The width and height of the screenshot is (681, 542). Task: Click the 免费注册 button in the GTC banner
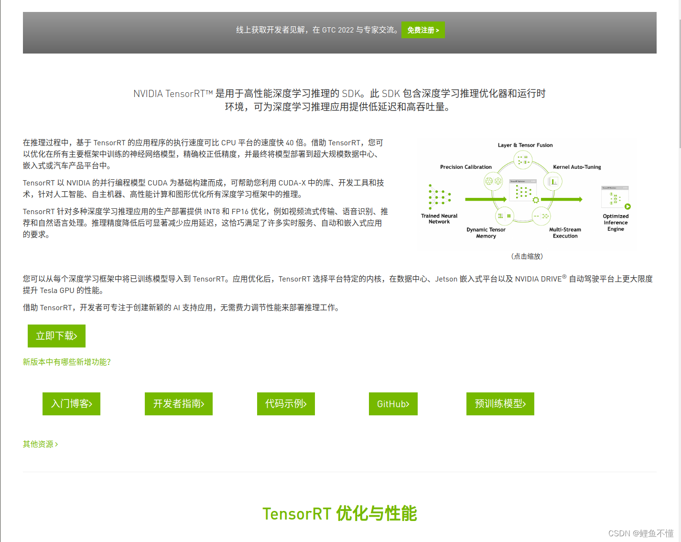click(x=422, y=30)
